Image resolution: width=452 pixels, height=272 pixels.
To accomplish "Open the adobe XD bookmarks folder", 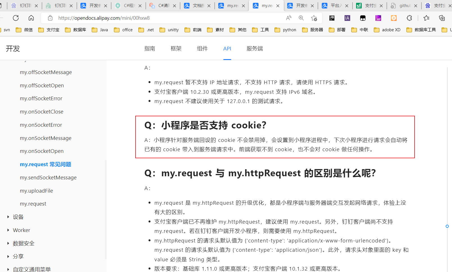I will click(387, 30).
